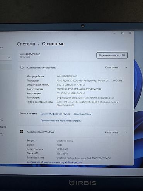143x191 pixels.
Task: Click the Процессор label
Action: coord(33,81)
